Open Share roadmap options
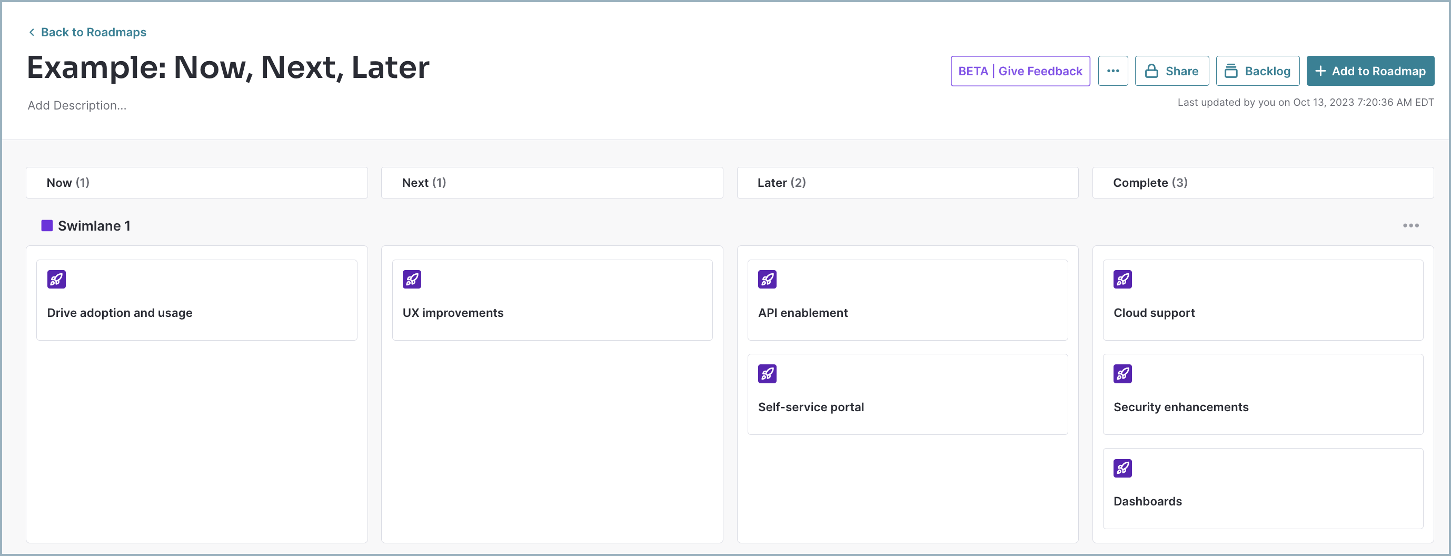 [x=1171, y=71]
